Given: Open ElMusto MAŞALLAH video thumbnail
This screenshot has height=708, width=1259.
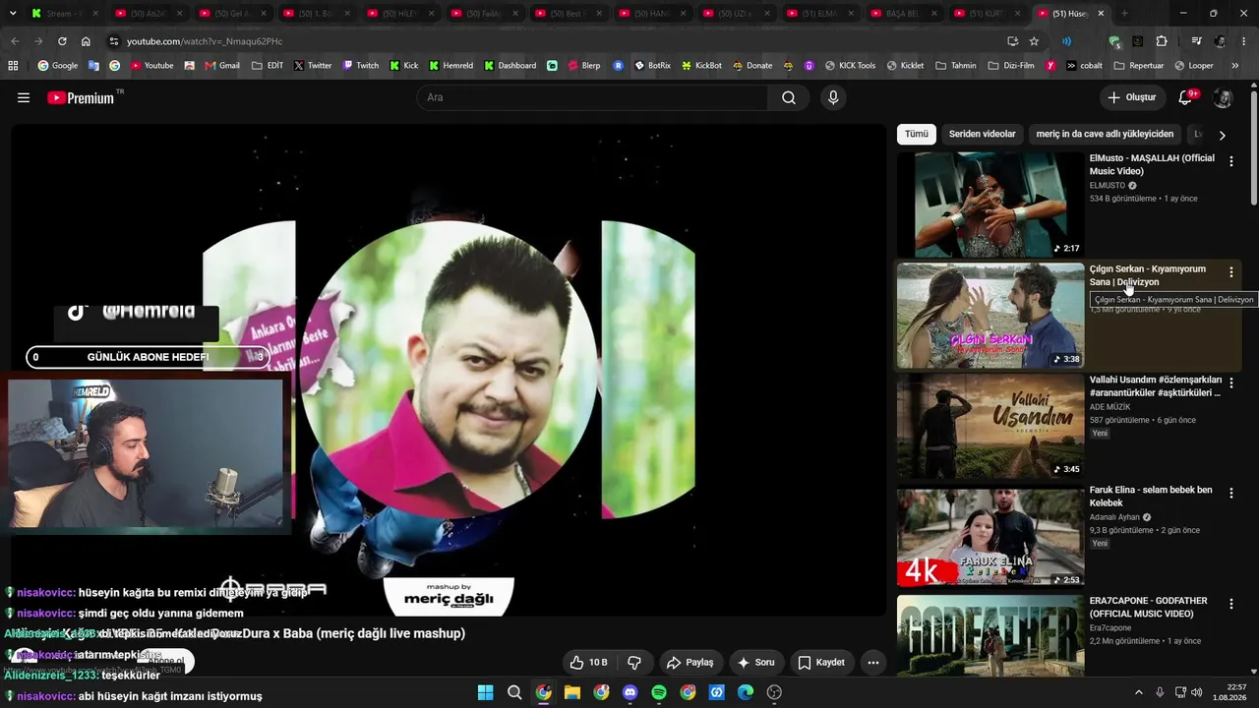Looking at the screenshot, I should (x=990, y=205).
